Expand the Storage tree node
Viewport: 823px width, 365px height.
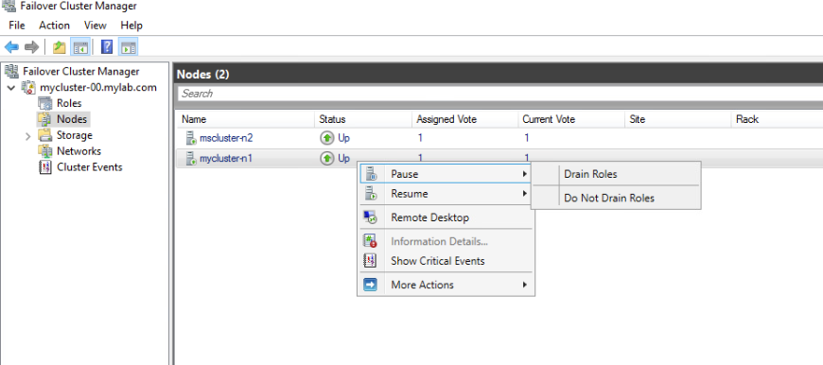coord(27,136)
